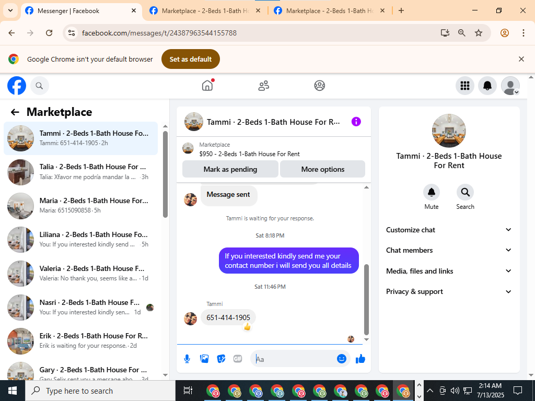Click Mark as pending button
This screenshot has height=401, width=535.
pyautogui.click(x=230, y=169)
